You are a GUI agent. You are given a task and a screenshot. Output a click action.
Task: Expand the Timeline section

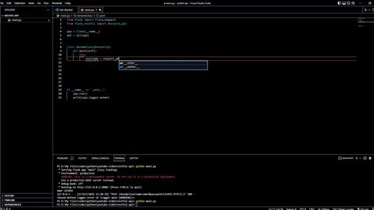click(26, 200)
